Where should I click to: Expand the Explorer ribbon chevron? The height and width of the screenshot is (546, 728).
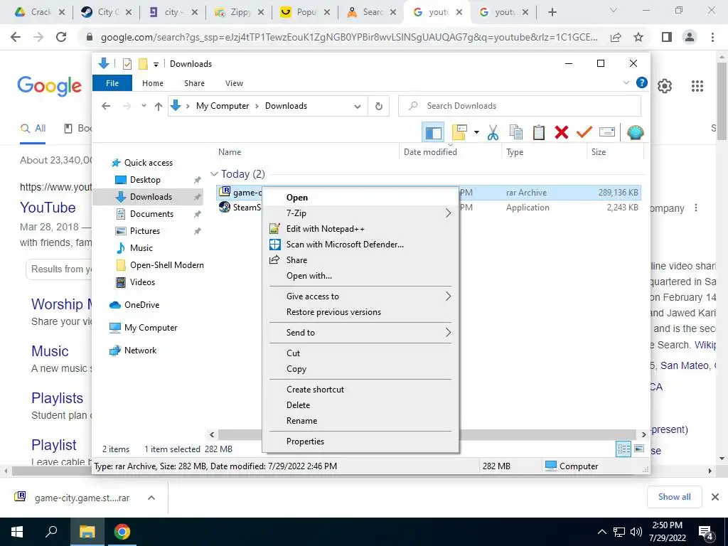(x=626, y=82)
